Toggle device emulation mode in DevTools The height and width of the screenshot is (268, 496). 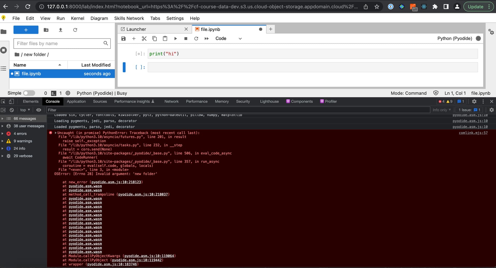point(12,101)
